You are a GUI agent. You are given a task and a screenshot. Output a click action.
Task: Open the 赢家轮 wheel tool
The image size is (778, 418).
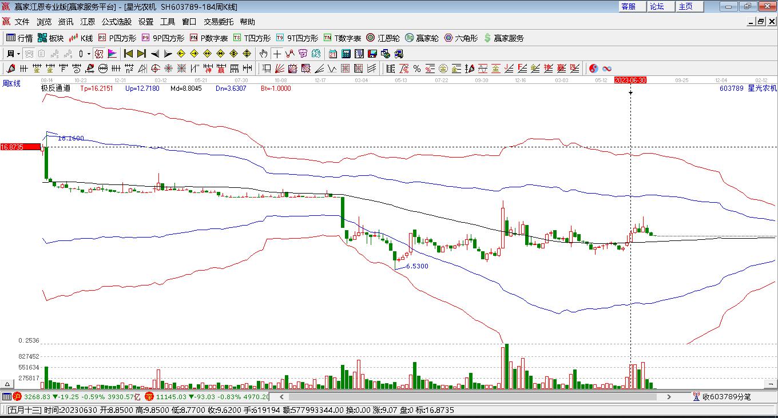(x=422, y=38)
